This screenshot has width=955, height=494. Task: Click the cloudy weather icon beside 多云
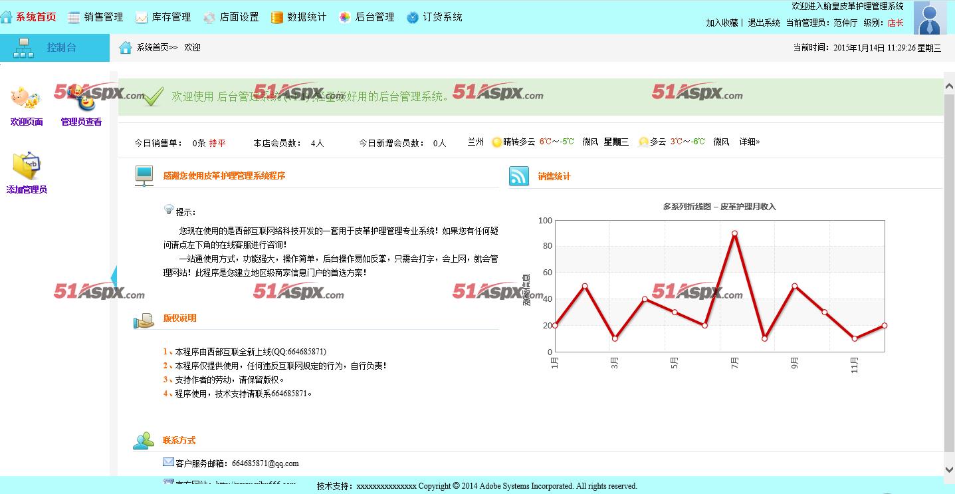tap(643, 142)
